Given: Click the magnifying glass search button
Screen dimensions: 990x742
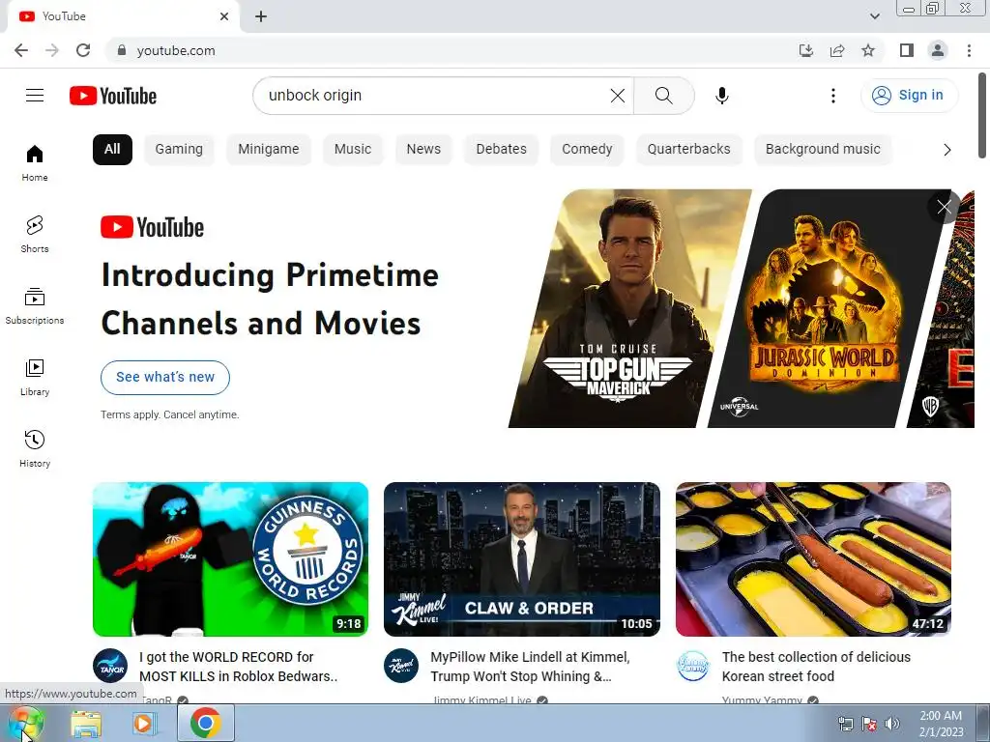Looking at the screenshot, I should coord(663,96).
